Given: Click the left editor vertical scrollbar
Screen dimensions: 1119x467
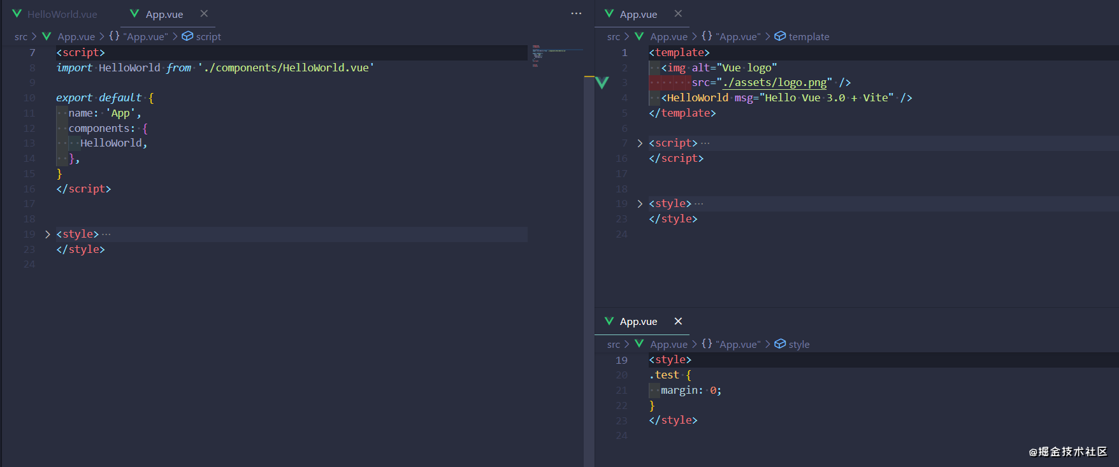Looking at the screenshot, I should click(x=589, y=255).
